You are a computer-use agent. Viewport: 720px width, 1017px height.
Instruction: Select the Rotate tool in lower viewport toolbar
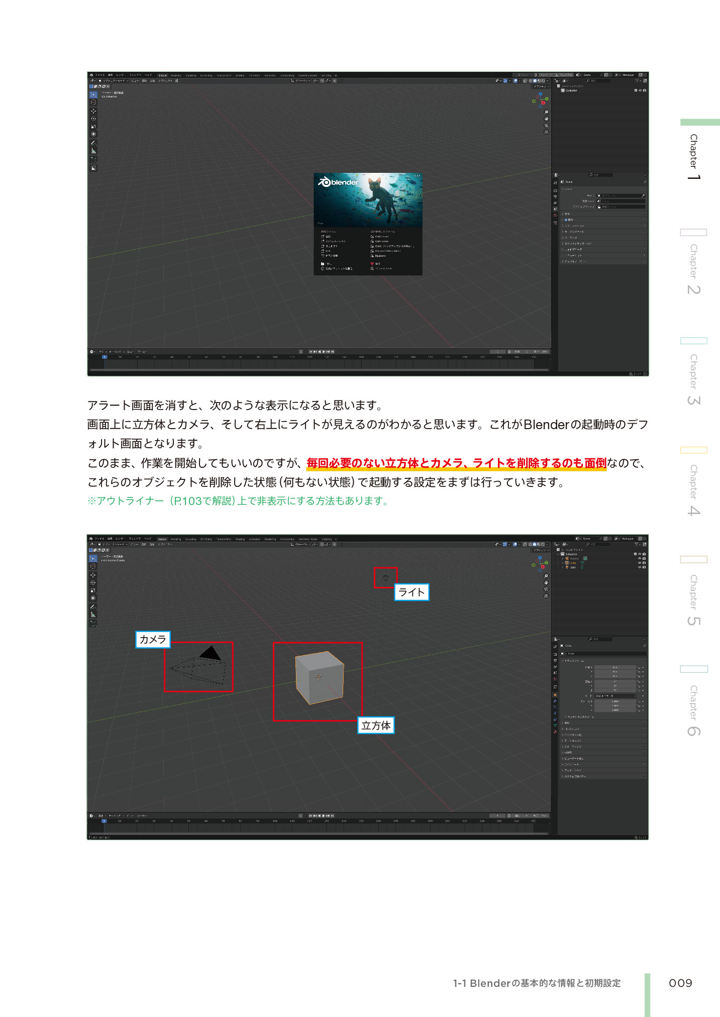[x=93, y=583]
